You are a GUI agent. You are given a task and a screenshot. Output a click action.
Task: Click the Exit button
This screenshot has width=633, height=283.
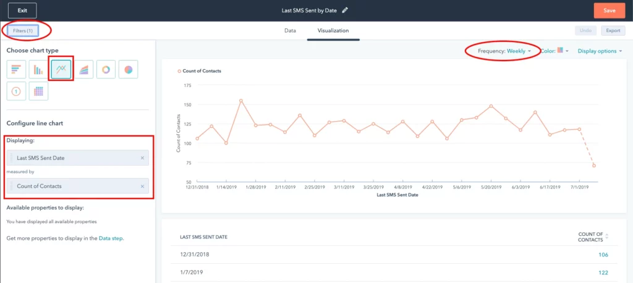[x=22, y=11]
